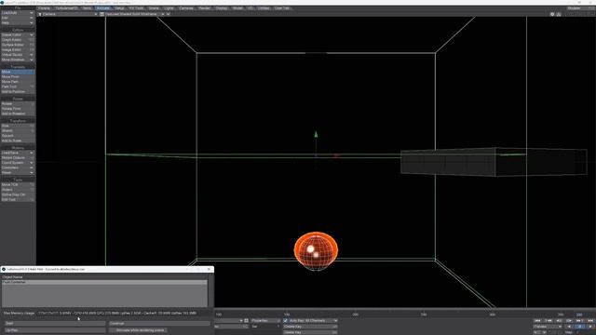Select the Size tool

[x=18, y=126]
